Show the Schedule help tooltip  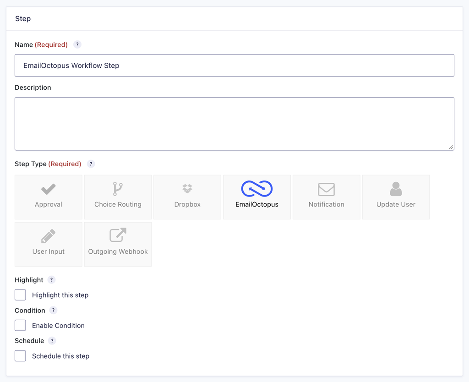pyautogui.click(x=52, y=341)
